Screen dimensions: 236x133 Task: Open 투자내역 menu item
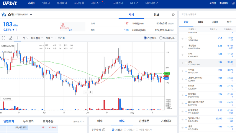62,3
